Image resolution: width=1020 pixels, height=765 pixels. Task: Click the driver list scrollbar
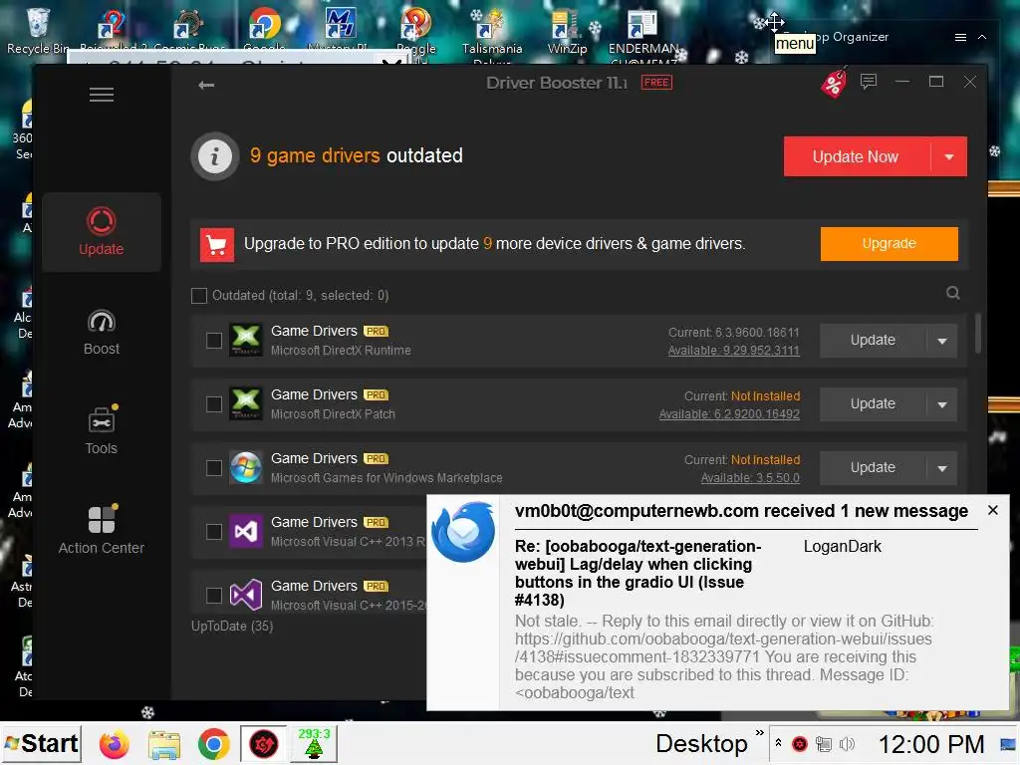pyautogui.click(x=978, y=333)
